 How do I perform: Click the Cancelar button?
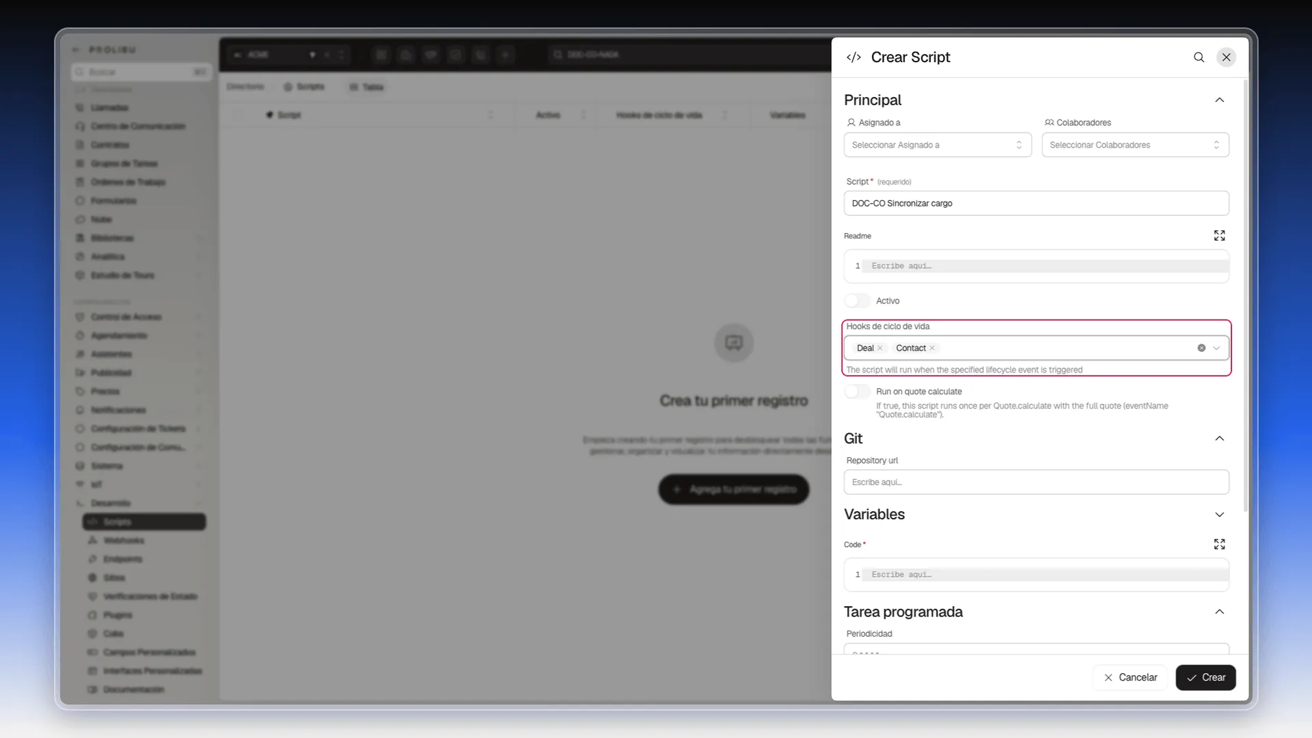[x=1130, y=678]
